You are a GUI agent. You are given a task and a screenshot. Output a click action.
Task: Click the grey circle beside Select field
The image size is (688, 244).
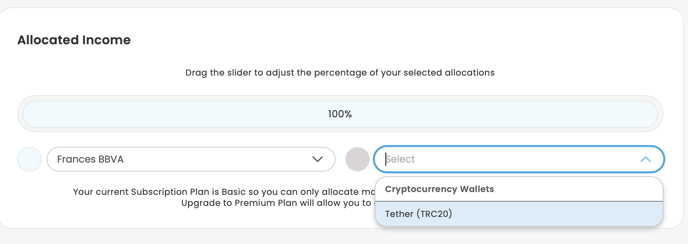357,159
